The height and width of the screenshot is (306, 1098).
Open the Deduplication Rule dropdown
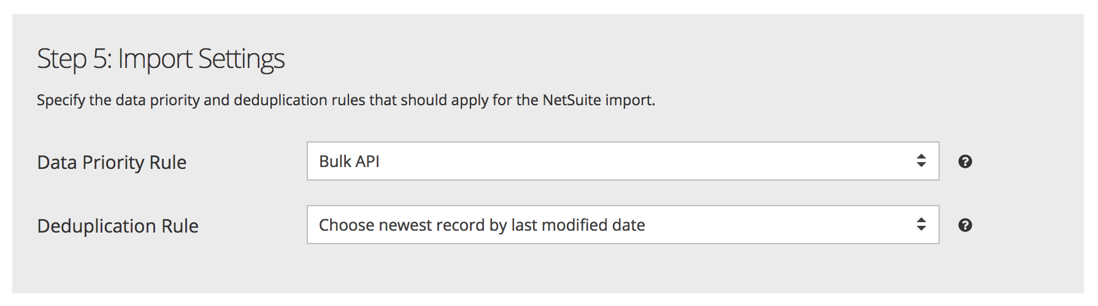[622, 225]
